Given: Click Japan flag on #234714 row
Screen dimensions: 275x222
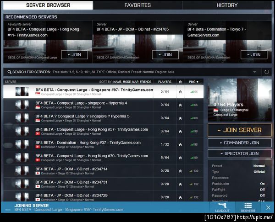Looking at the screenshot, I should pyautogui.click(x=38, y=174).
